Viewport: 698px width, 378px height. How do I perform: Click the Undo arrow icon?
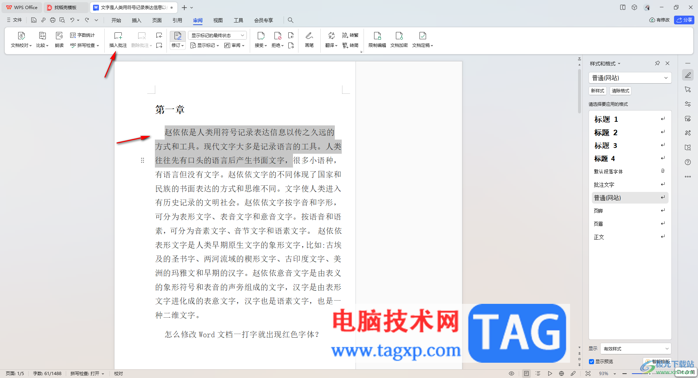coord(72,20)
